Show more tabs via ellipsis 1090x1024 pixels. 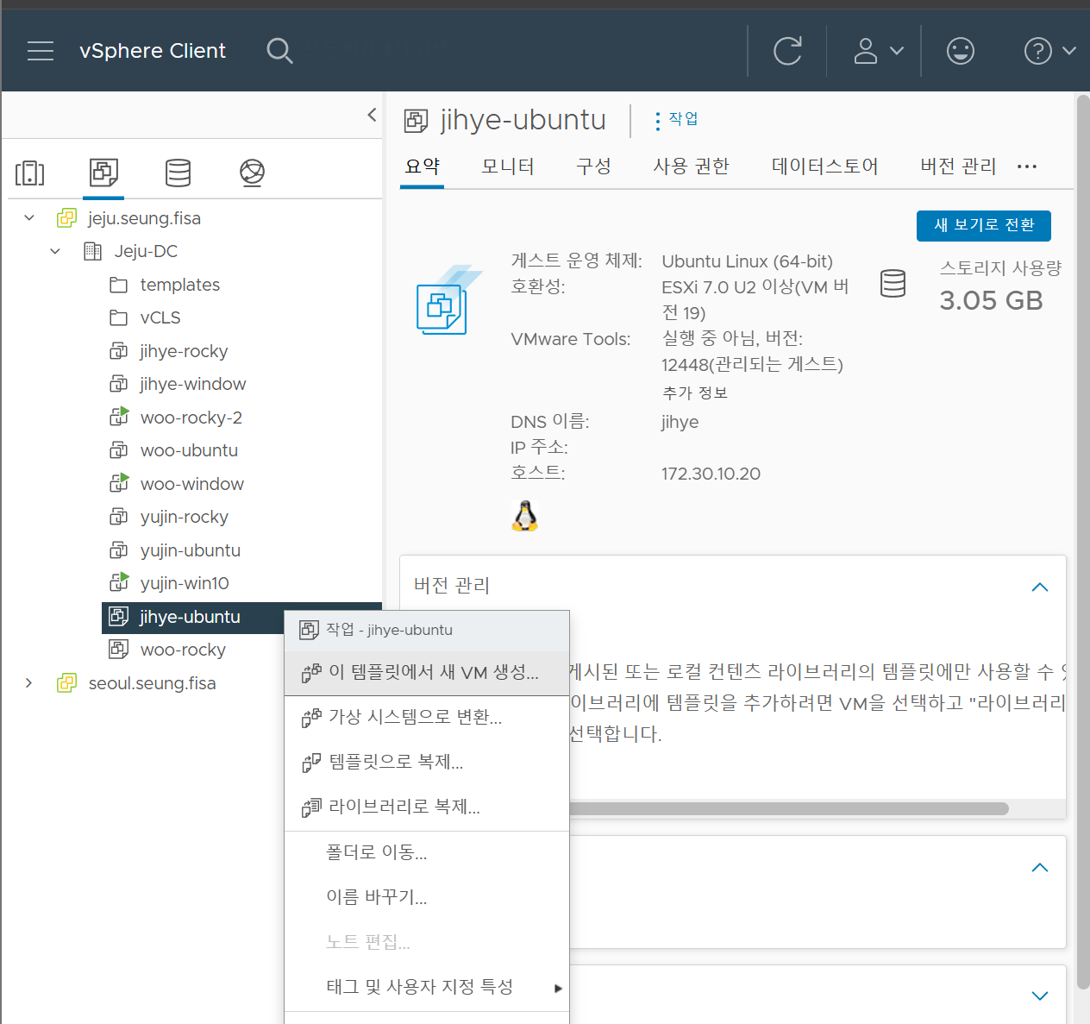click(x=1027, y=166)
